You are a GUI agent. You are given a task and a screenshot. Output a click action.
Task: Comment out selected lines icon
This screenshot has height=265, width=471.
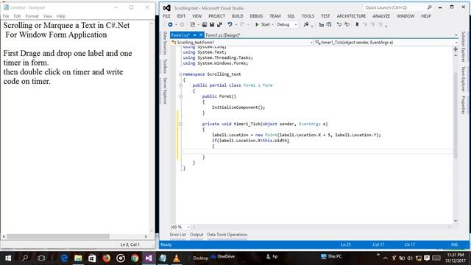[x=339, y=24]
